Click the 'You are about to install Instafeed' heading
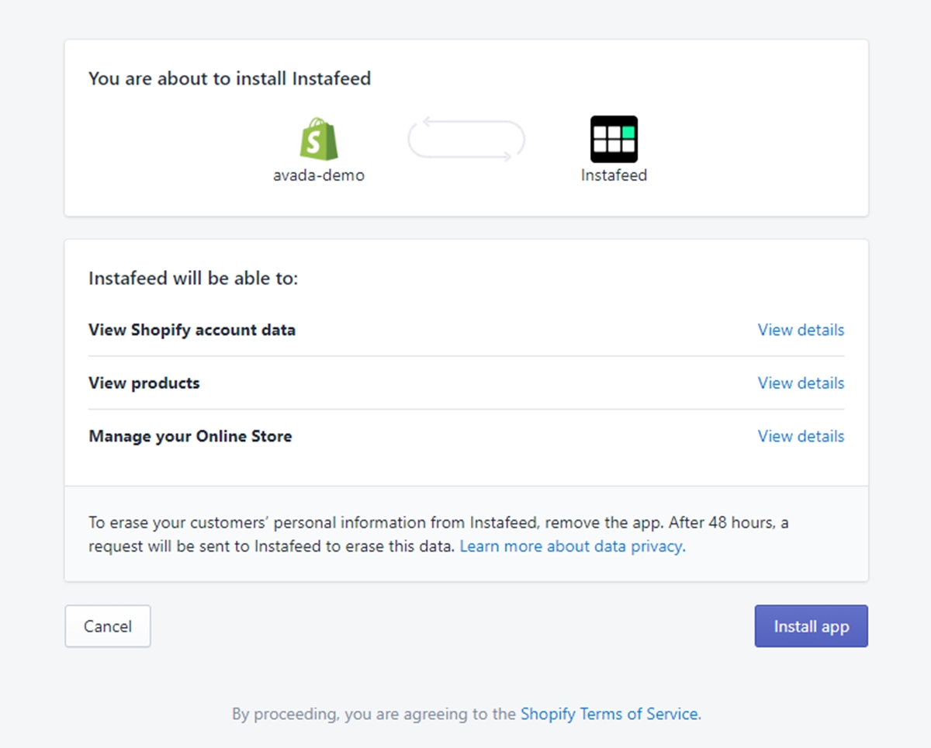This screenshot has width=931, height=748. [230, 78]
